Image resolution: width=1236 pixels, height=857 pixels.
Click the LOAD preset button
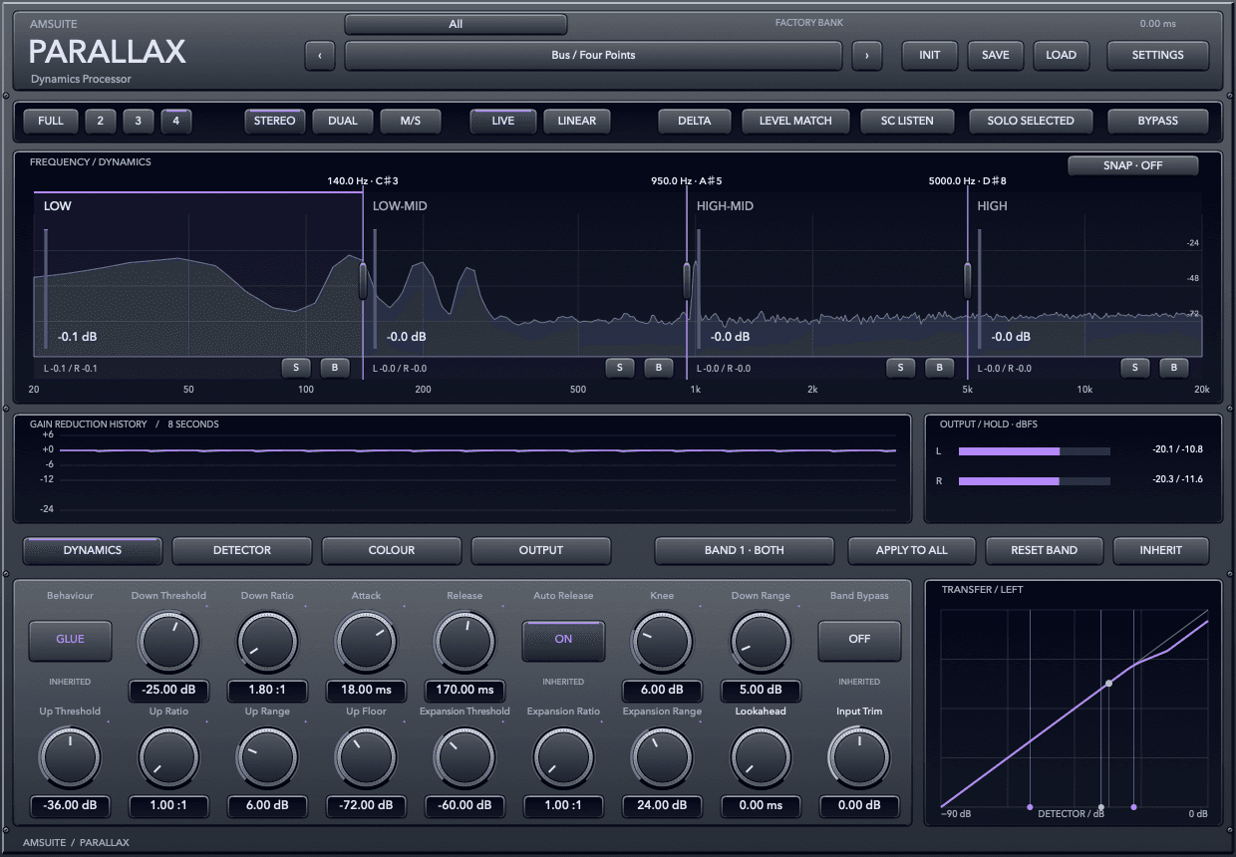click(1062, 56)
